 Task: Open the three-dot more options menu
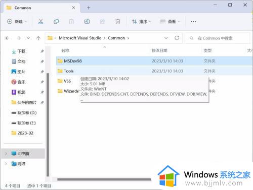point(193,22)
